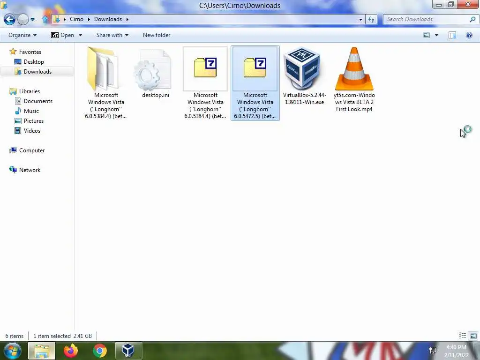Expand the Open button dropdown arrow

pyautogui.click(x=80, y=35)
